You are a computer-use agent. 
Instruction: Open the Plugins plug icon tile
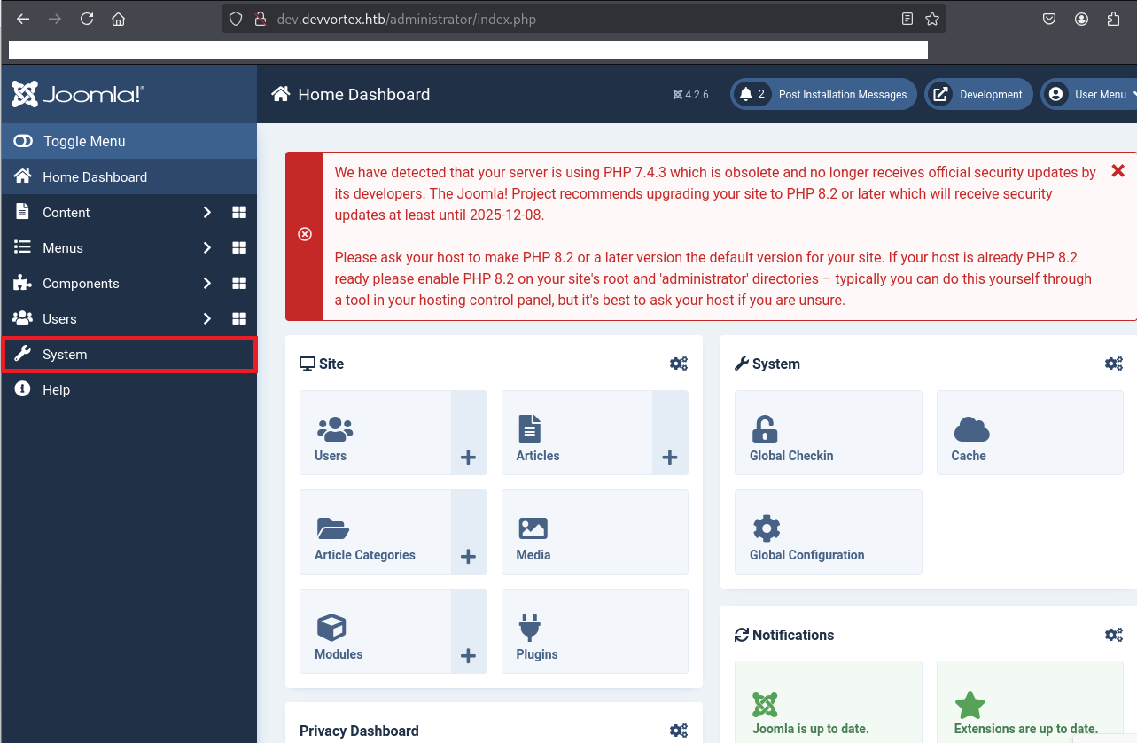(x=529, y=629)
